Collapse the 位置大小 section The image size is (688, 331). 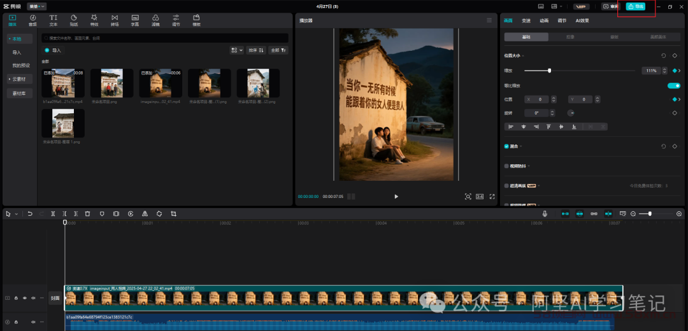coord(523,55)
